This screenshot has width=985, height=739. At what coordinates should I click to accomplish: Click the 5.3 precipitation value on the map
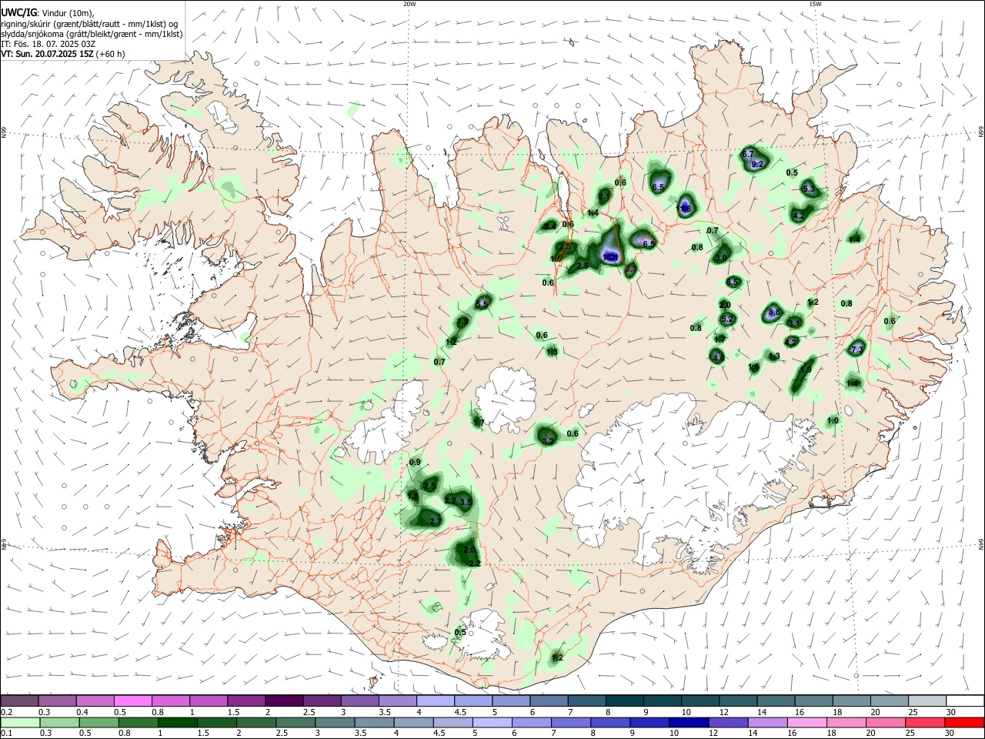[x=809, y=189]
